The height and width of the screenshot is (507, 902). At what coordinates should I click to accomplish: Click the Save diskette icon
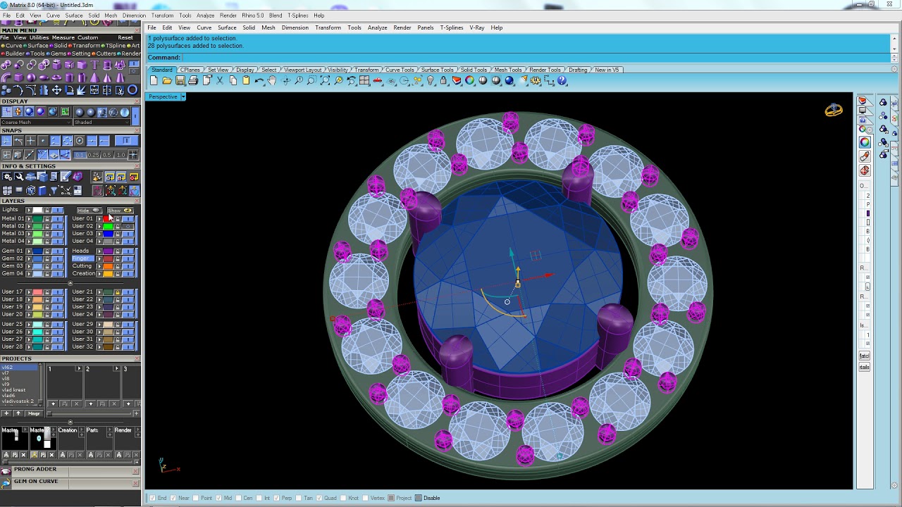pos(180,81)
